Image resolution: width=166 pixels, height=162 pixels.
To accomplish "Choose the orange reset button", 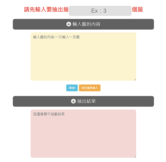I will (90, 88).
